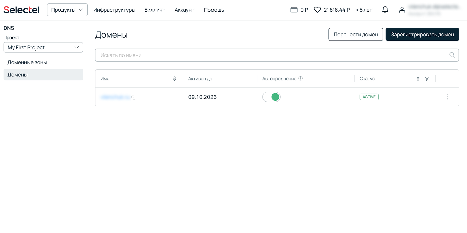Click the Selectel logo
The width and height of the screenshot is (467, 233).
21,10
